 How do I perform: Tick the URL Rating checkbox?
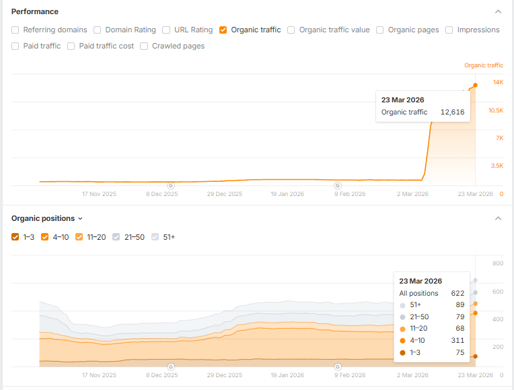166,30
